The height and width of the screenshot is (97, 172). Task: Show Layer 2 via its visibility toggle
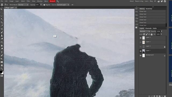pyautogui.click(x=141, y=42)
